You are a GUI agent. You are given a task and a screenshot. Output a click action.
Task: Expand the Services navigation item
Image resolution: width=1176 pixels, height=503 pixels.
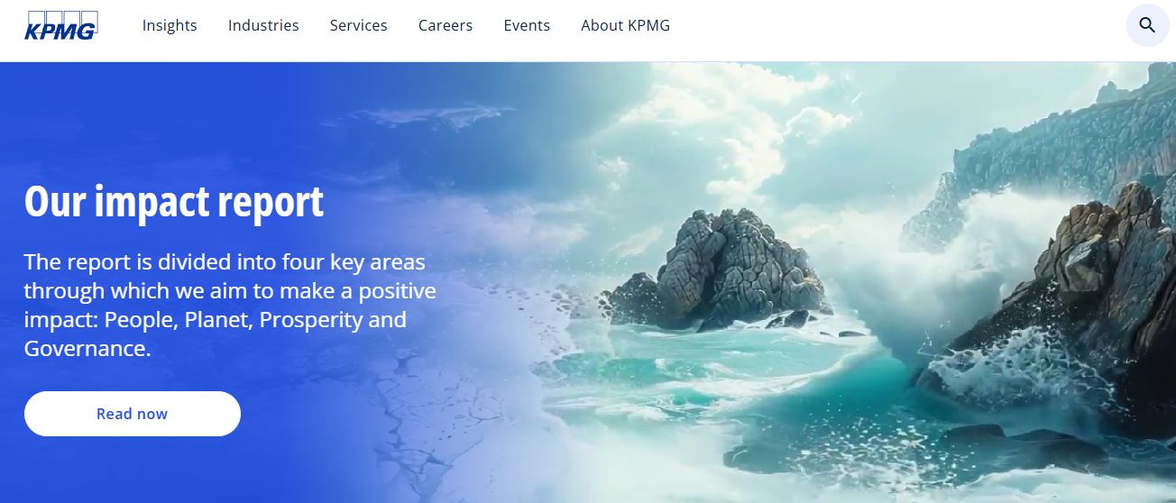coord(359,25)
